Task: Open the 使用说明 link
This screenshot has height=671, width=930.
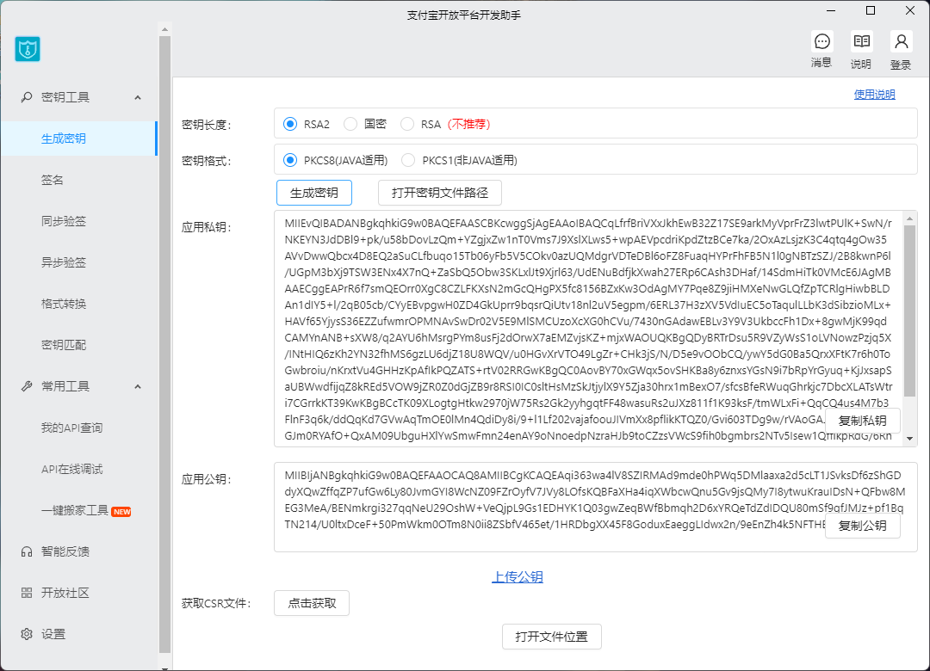Action: click(x=874, y=95)
